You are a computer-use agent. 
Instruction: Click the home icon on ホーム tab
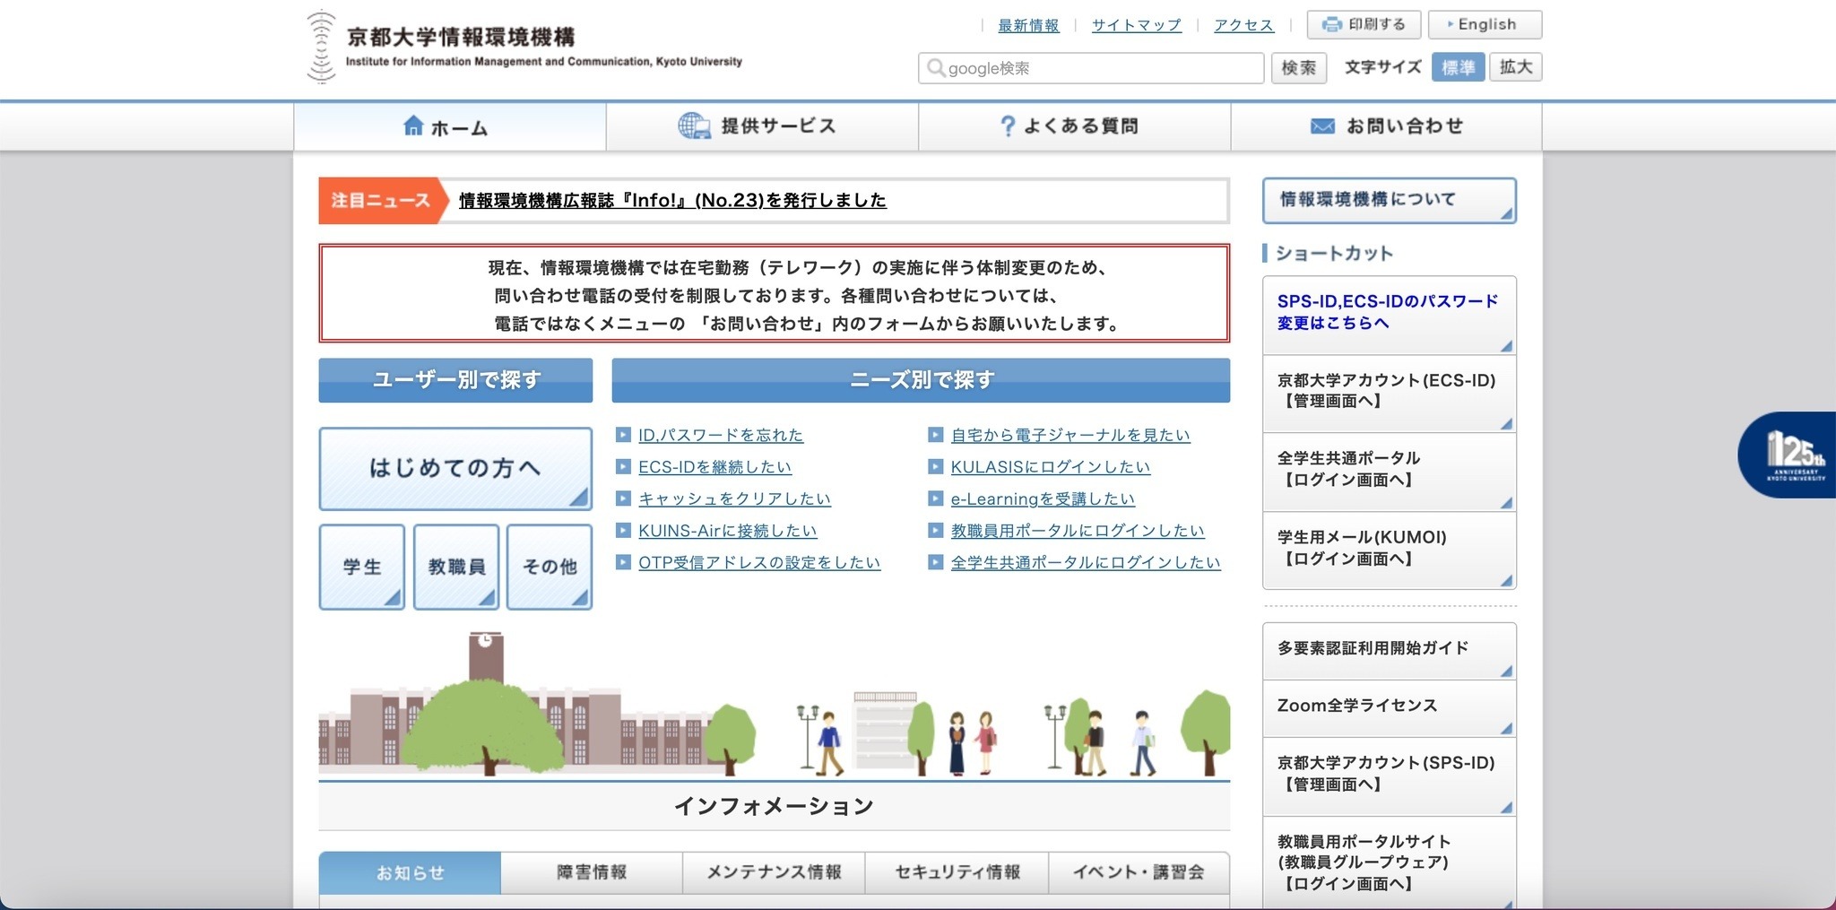(x=413, y=126)
